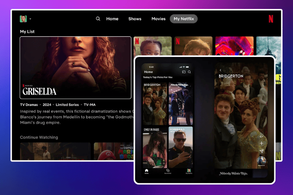Image resolution: width=293 pixels, height=195 pixels.
Task: Switch to the Movies tab
Action: pos(159,19)
